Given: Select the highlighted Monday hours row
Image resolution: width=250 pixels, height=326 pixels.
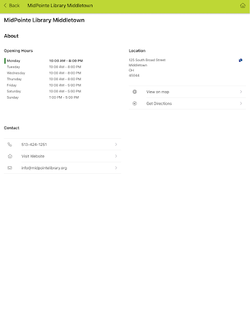Looking at the screenshot, I should 44,60.
